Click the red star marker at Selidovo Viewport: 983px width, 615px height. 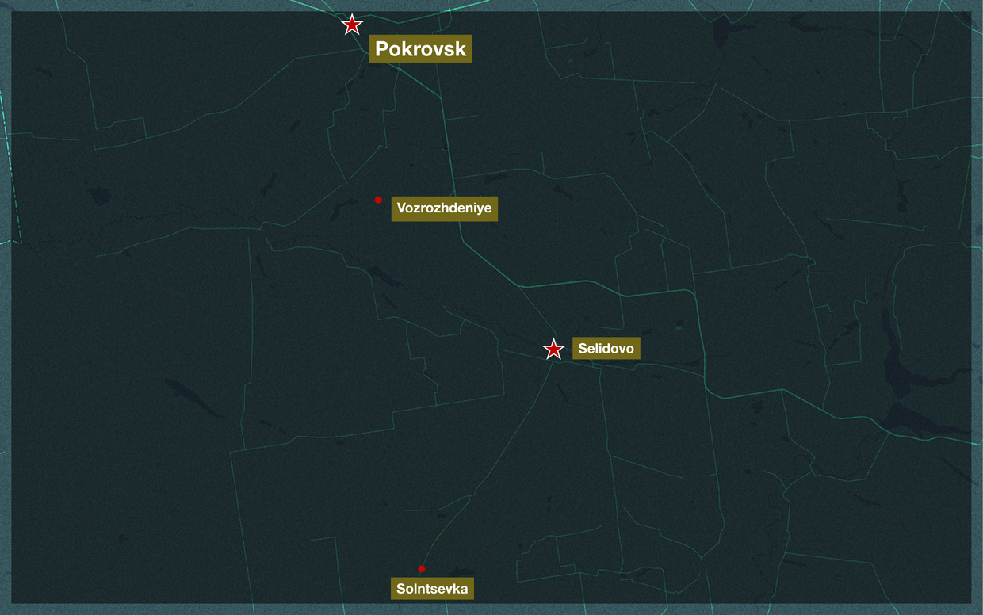pyautogui.click(x=553, y=349)
